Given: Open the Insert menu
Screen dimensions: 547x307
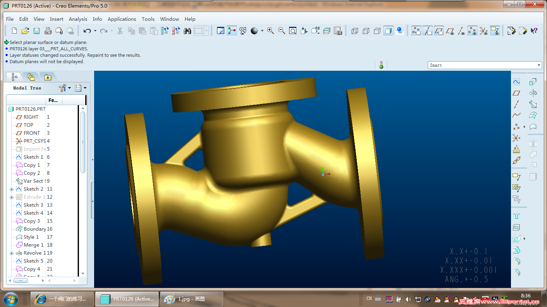Looking at the screenshot, I should tap(56, 19).
